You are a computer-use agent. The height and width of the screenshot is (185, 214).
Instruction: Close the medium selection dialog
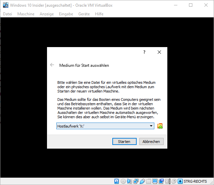(159, 52)
